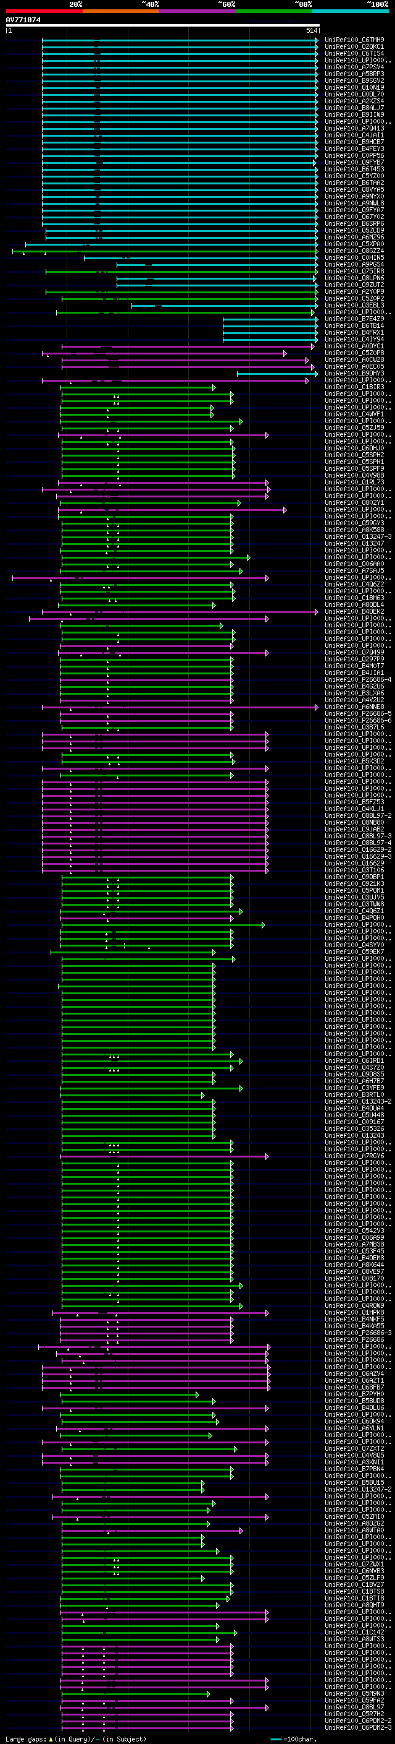The height and width of the screenshot is (1744, 395).
Task: Select hit label UniRef100_B5FZ53
Action: (x=354, y=802)
